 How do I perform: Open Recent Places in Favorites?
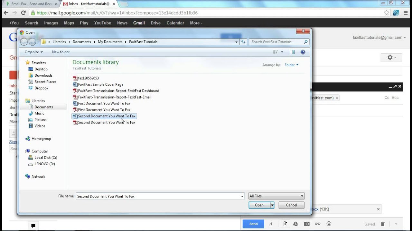pos(45,81)
